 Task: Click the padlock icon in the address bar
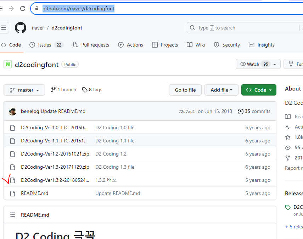[x=37, y=8]
